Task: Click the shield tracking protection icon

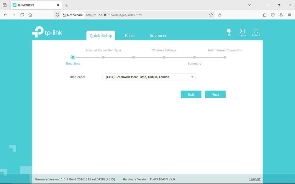Action: [x=58, y=15]
